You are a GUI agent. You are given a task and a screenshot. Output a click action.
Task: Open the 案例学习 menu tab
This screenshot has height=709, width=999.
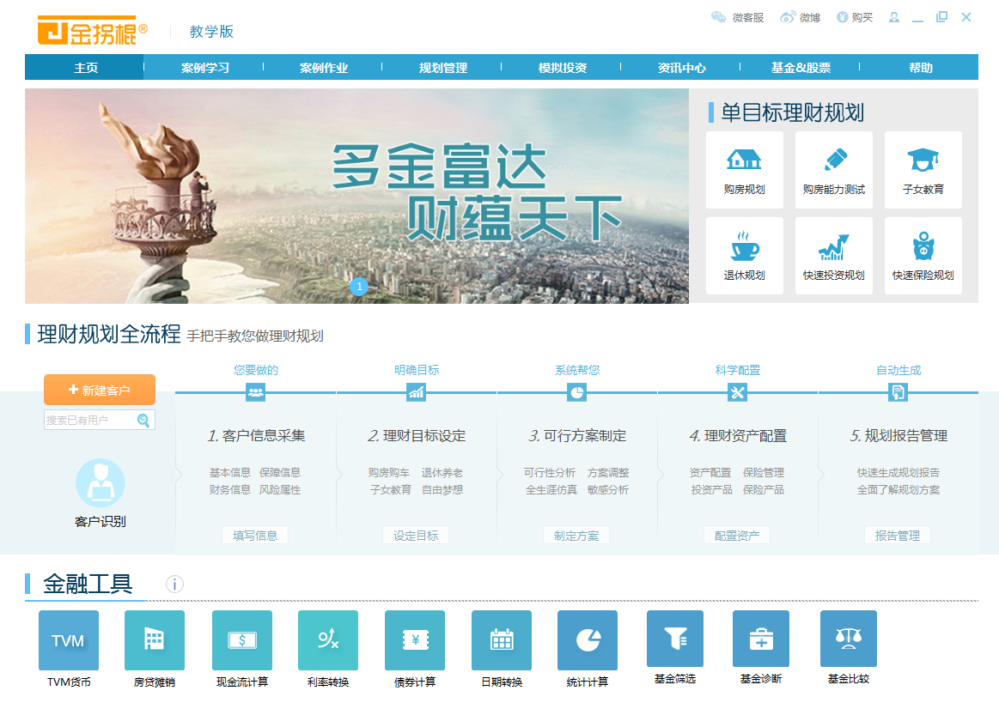click(204, 68)
